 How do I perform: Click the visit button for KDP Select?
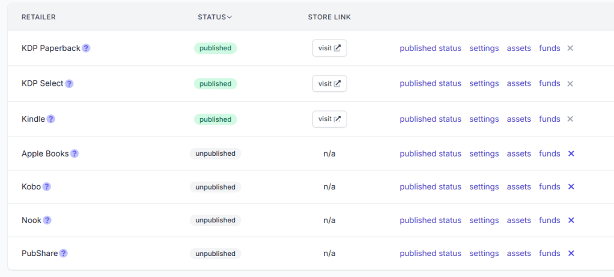tap(329, 83)
